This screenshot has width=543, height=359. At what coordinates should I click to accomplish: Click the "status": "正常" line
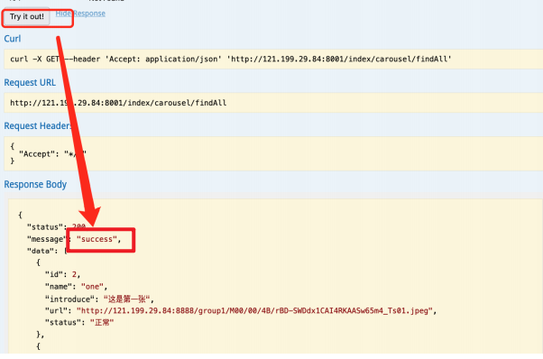[x=79, y=323]
